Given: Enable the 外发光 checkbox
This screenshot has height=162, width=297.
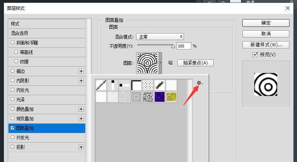Looking at the screenshot, I should (12, 137).
